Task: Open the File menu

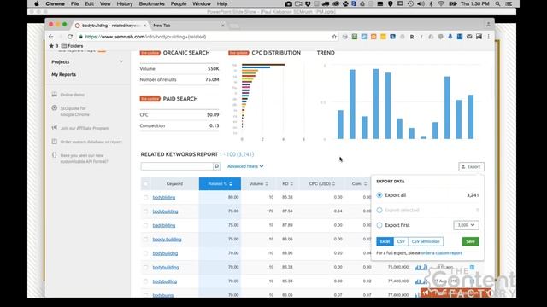Action: pyautogui.click(x=74, y=3)
